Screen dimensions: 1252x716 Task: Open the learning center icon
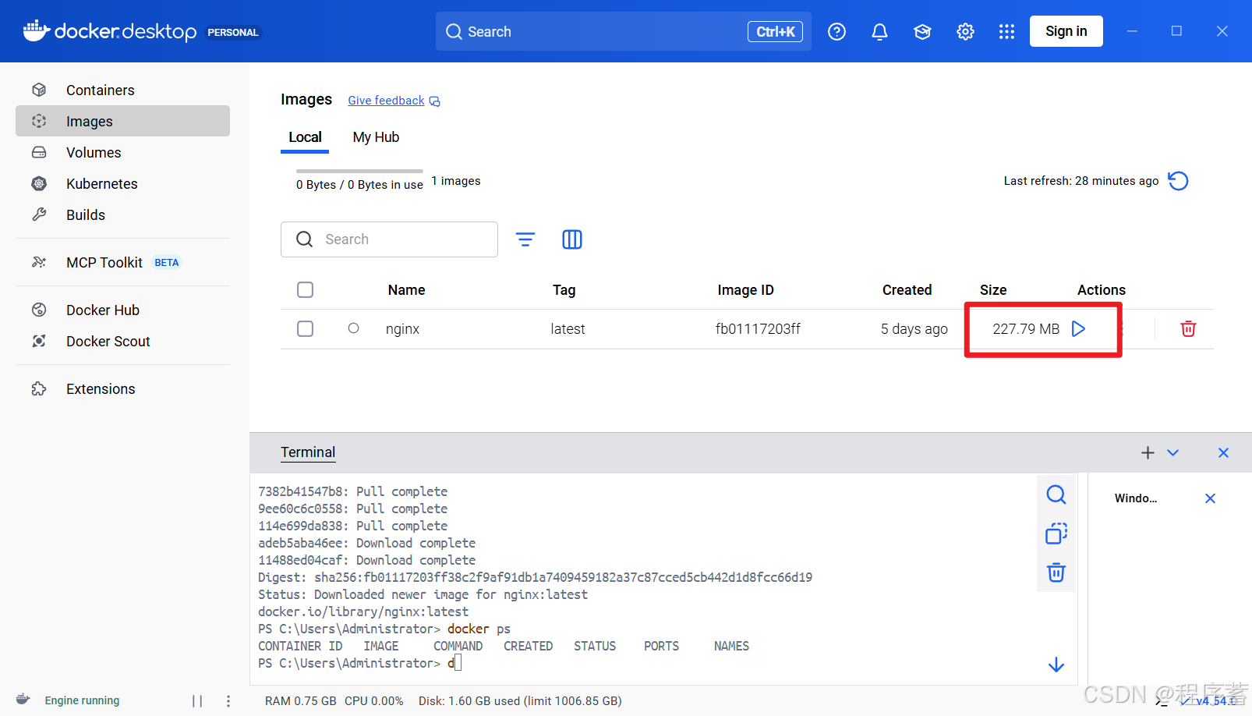point(922,31)
